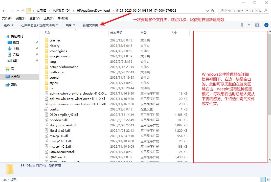Select the crashes folder icon
Viewport: 271px width, 182px height.
coord(47,40)
